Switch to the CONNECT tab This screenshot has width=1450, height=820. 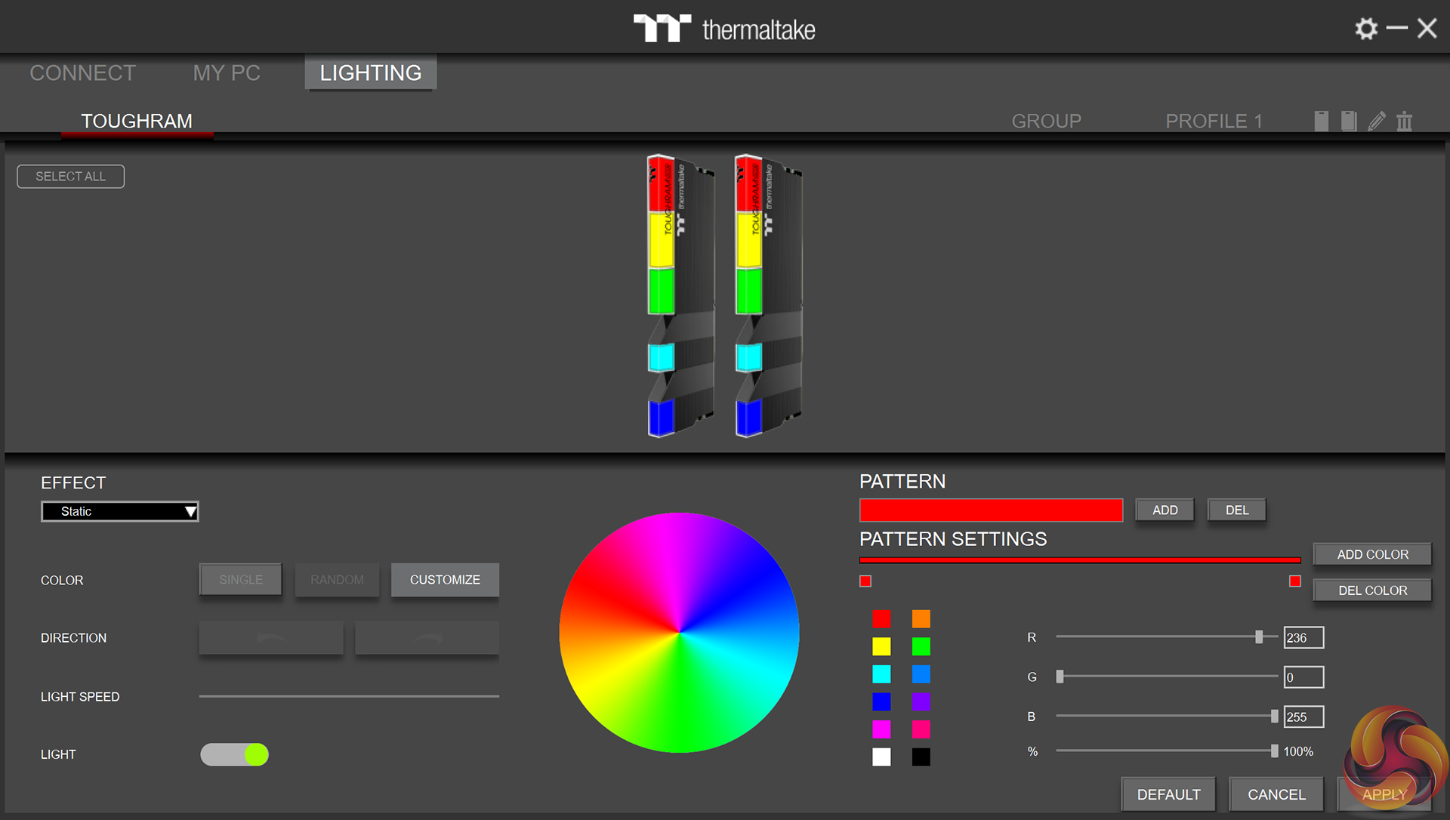point(82,73)
